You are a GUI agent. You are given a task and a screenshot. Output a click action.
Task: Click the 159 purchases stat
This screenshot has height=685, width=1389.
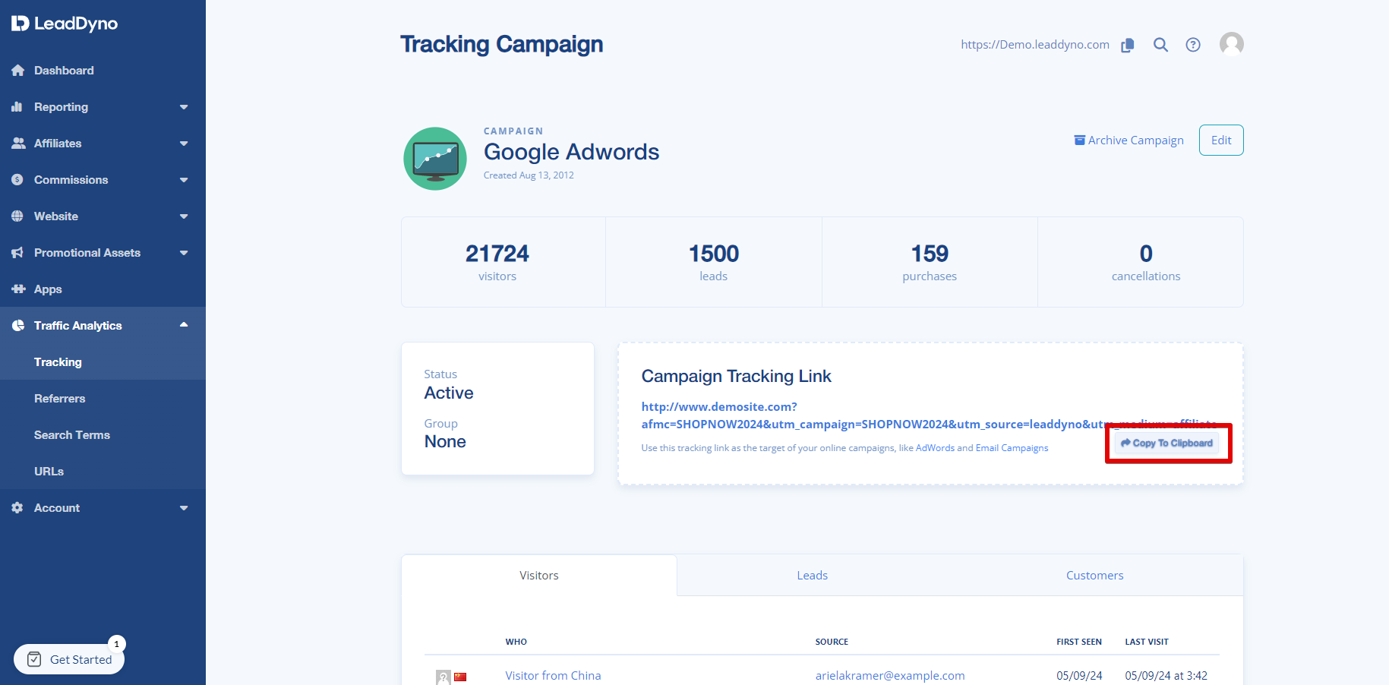pyautogui.click(x=930, y=262)
